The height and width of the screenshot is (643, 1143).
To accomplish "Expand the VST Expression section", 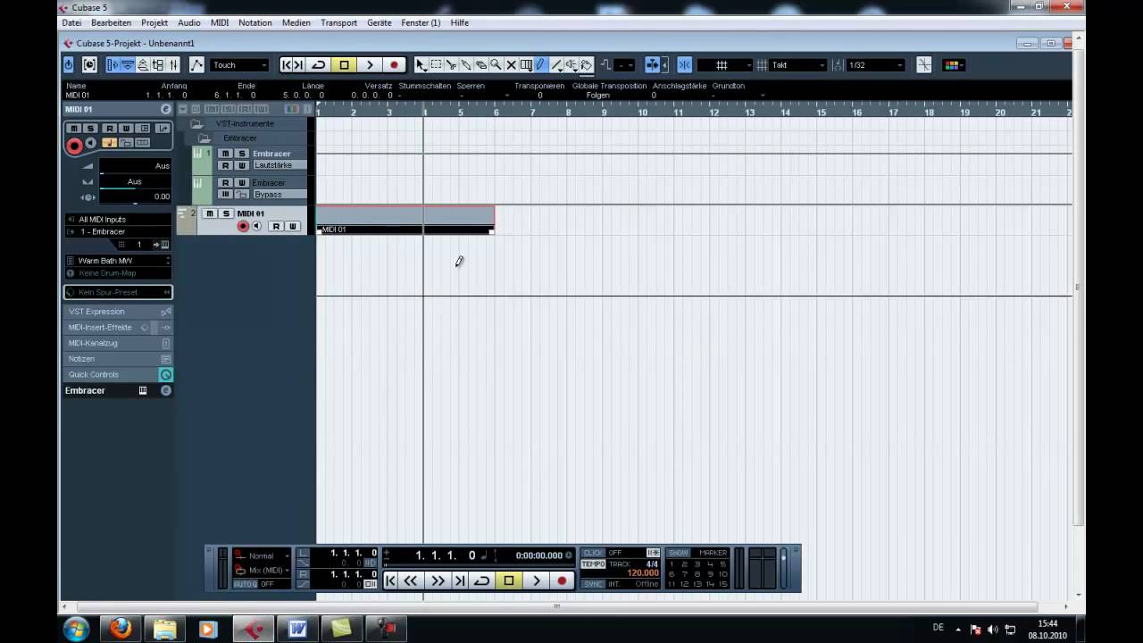I will pos(118,312).
